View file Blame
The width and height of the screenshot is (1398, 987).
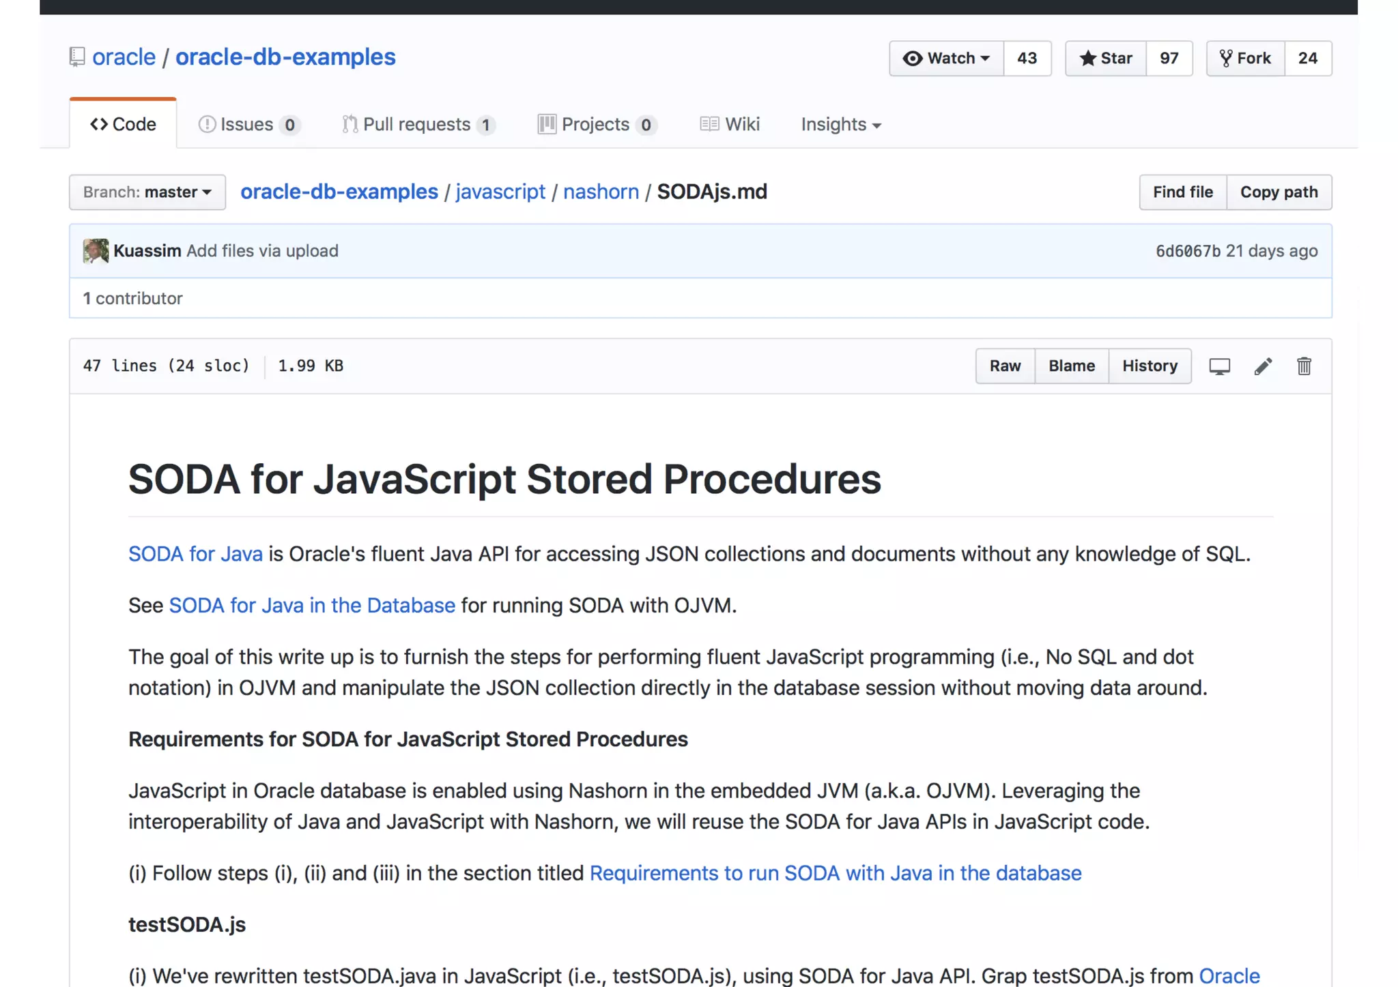pyautogui.click(x=1071, y=366)
